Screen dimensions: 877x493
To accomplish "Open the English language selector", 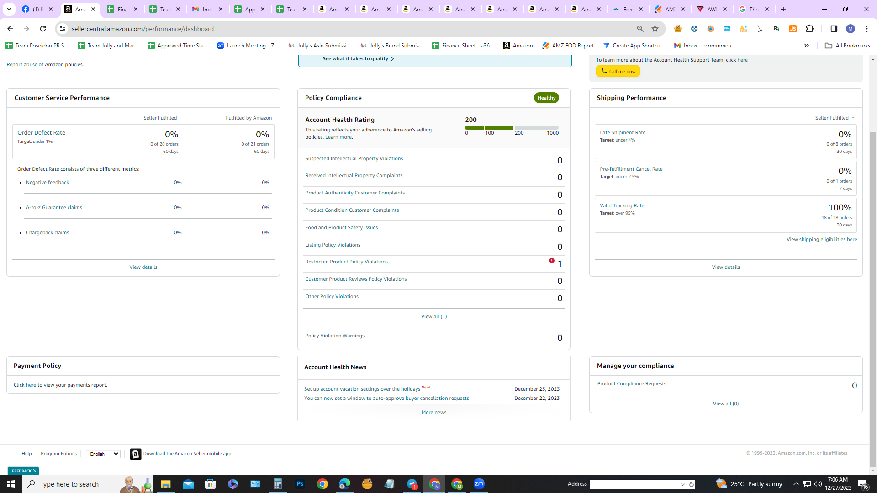I will click(x=103, y=454).
